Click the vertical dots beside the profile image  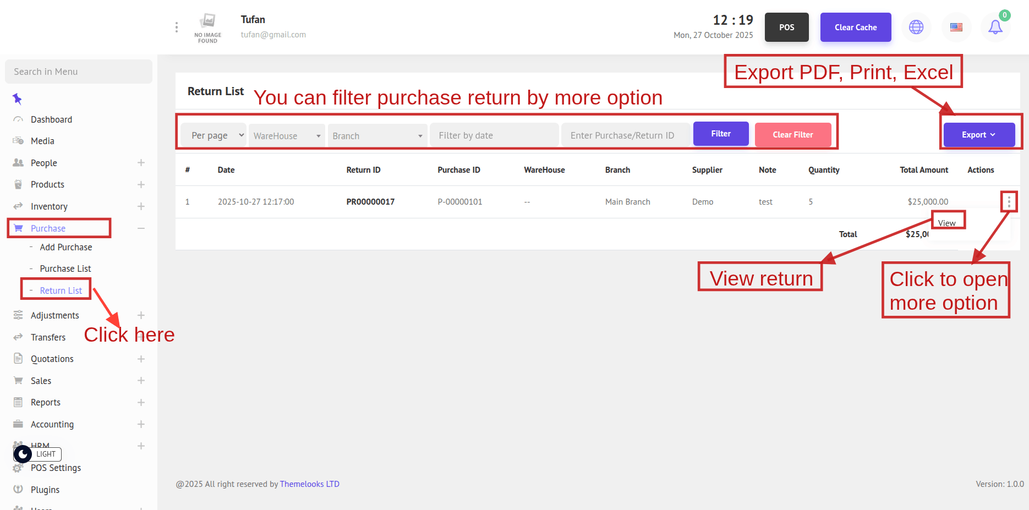(176, 27)
